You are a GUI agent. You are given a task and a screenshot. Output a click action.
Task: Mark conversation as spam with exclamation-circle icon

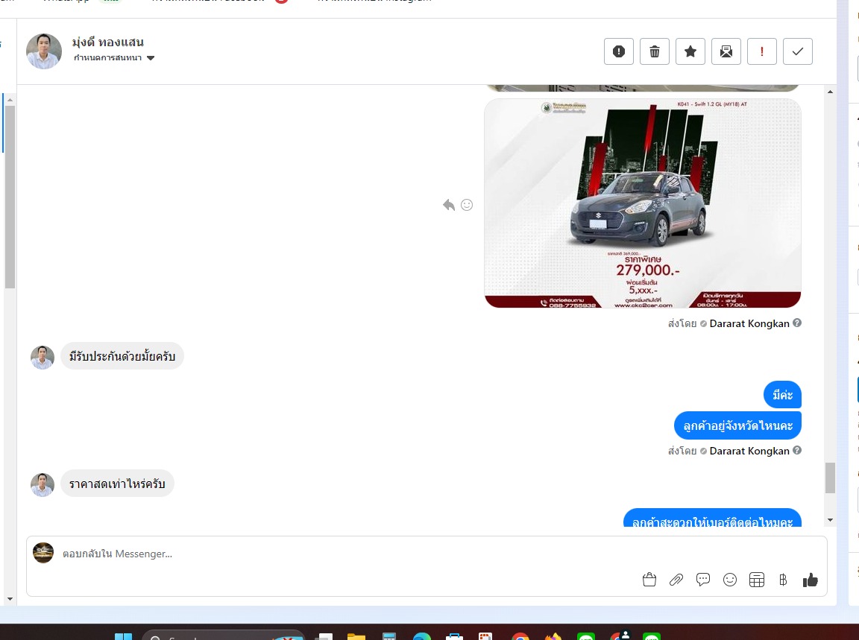(618, 51)
